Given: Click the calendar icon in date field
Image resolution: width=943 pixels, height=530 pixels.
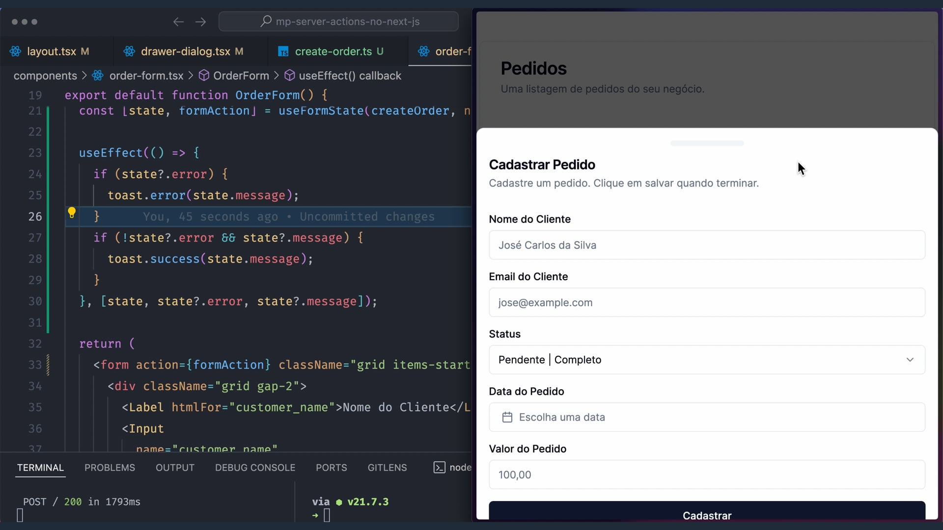Looking at the screenshot, I should click(x=507, y=417).
